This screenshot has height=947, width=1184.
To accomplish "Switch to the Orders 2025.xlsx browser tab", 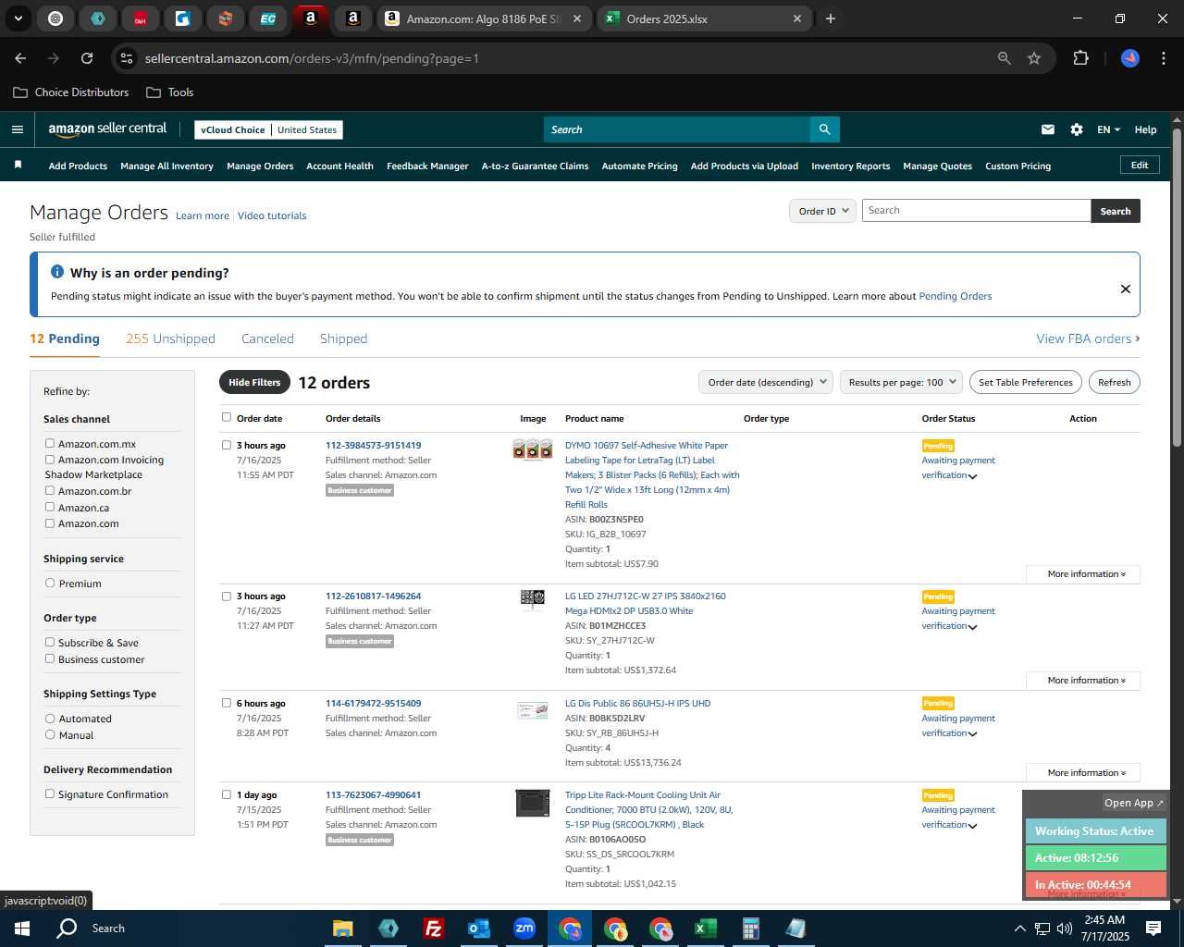I will pos(705,18).
